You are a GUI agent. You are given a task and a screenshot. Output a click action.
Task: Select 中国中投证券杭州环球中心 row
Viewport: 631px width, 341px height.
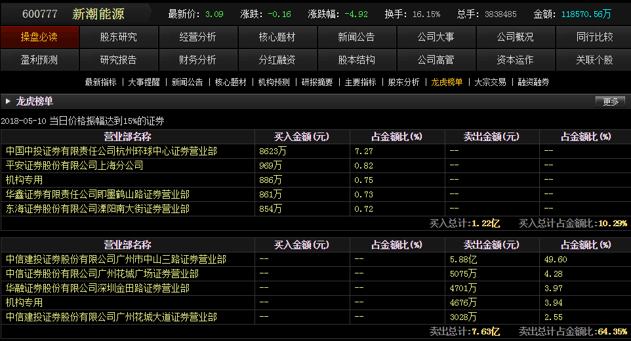[x=316, y=151]
